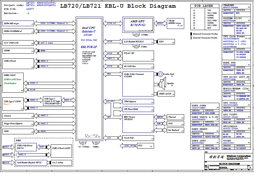
Task: Click the "DDR4 2133MHz Channel A" bus label
Action: [x=54, y=23]
